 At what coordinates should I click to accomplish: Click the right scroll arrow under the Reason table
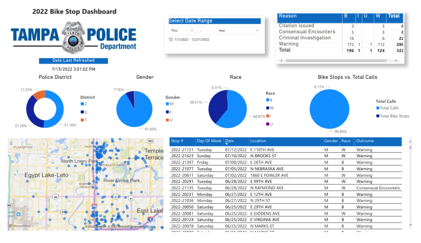tap(396, 60)
